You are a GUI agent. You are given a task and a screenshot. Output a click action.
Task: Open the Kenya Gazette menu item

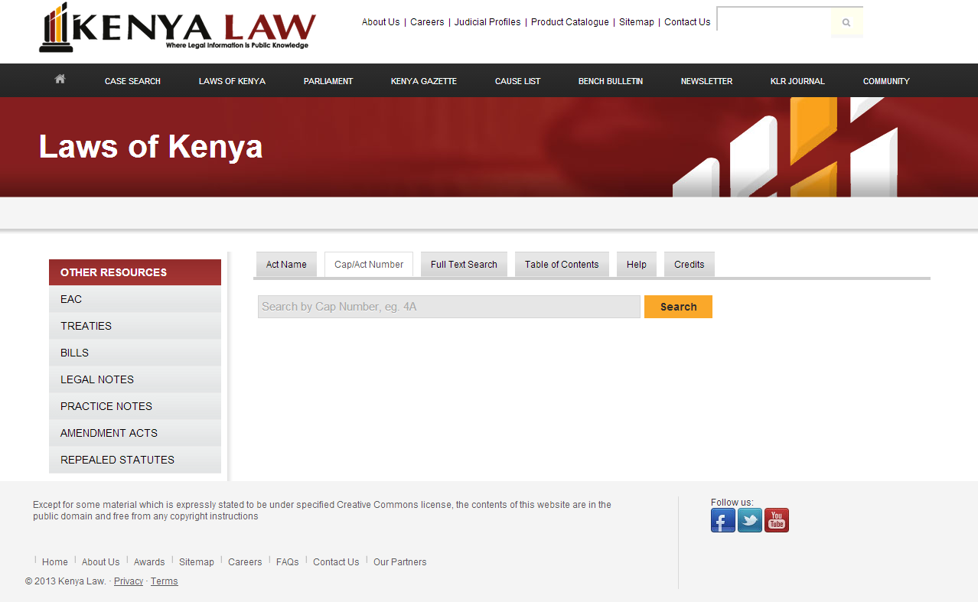(424, 81)
